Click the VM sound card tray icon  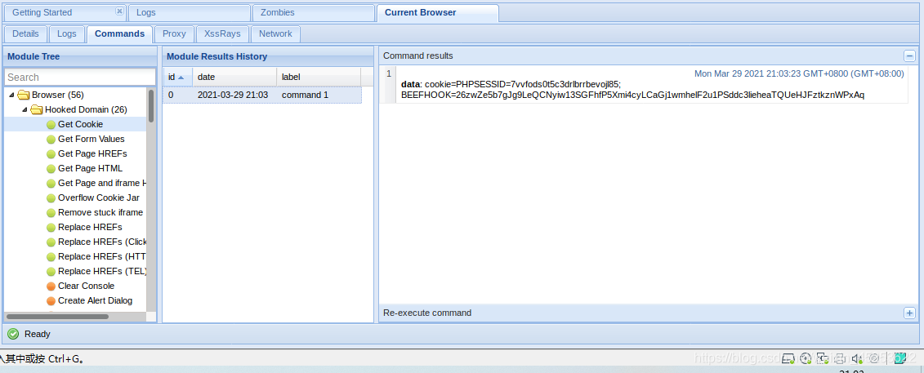click(857, 358)
